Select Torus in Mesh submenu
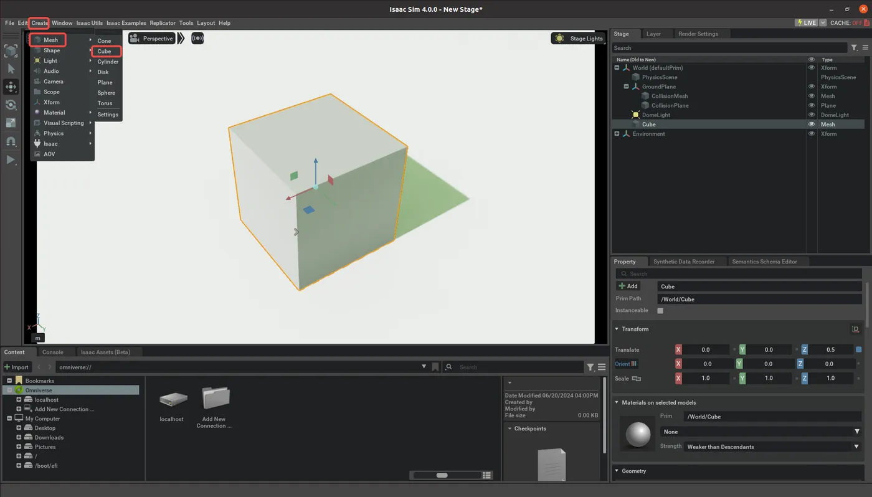 tap(105, 103)
